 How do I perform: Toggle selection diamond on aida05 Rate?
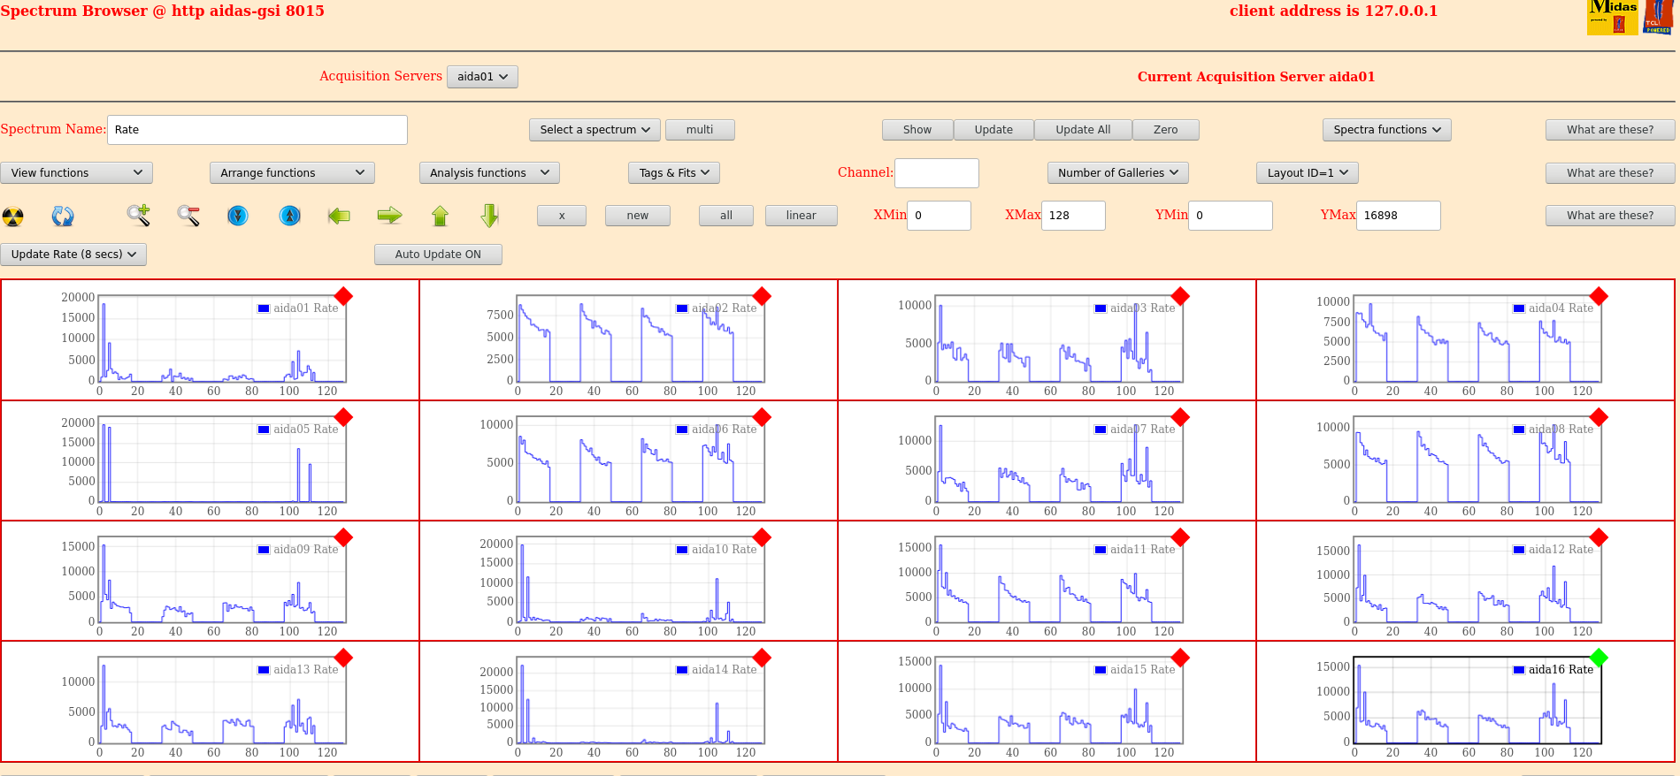[343, 417]
